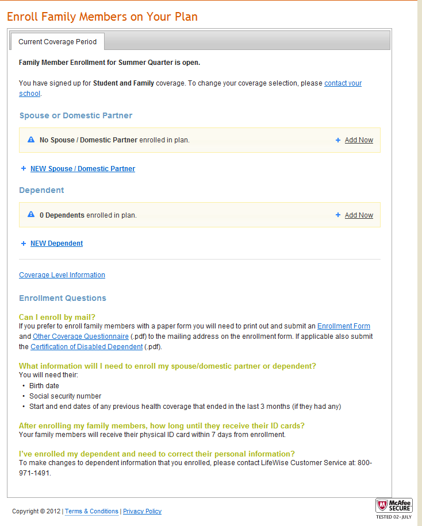Go to Terms & Conditions
This screenshot has width=422, height=526.
coord(91,511)
